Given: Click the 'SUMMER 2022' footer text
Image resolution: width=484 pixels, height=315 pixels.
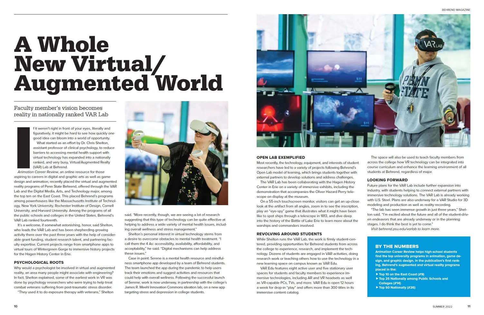Looking at the screenshot, I should [x=442, y=307].
